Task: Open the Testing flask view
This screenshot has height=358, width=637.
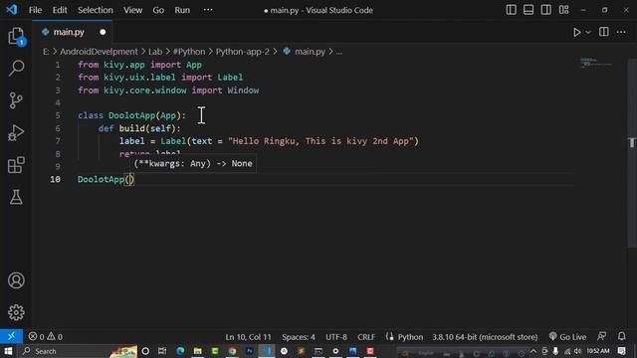Action: point(16,197)
